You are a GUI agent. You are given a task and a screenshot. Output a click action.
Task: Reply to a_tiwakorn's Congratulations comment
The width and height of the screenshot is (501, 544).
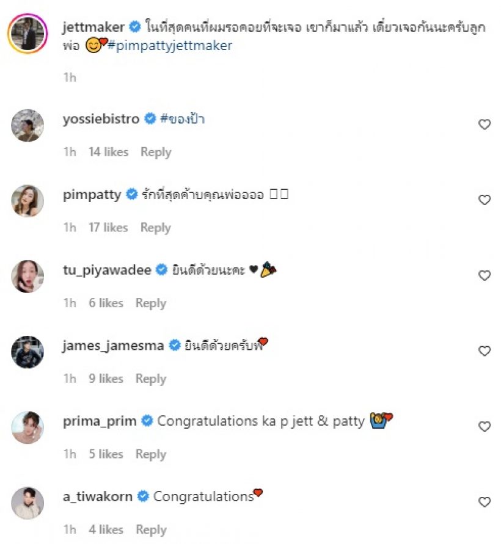click(x=151, y=529)
